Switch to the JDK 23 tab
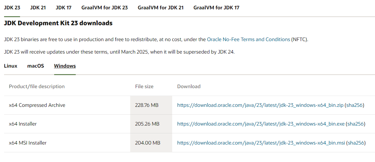Image resolution: width=375 pixels, height=162 pixels. tap(12, 7)
